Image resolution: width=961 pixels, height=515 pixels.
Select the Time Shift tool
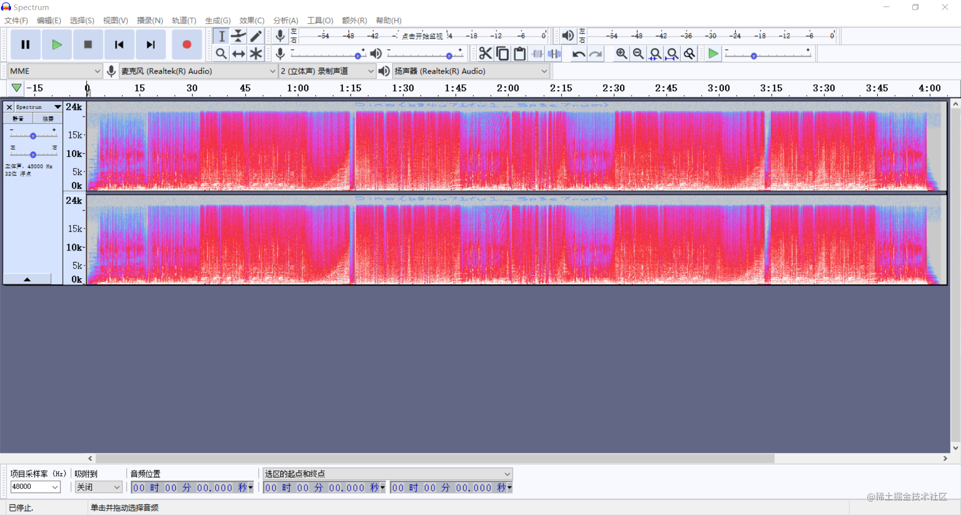point(239,53)
